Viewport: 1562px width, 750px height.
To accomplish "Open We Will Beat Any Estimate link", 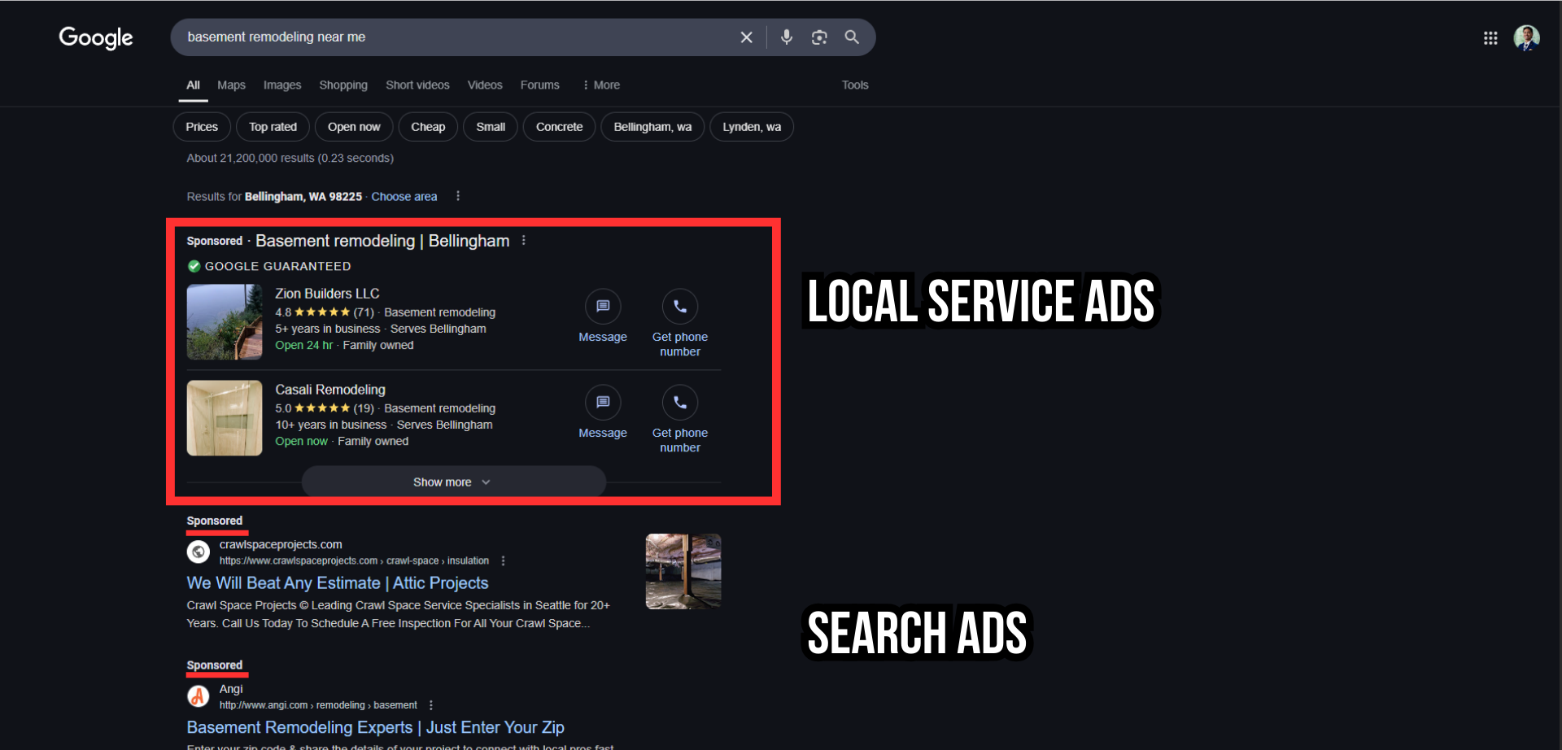I will [x=338, y=583].
